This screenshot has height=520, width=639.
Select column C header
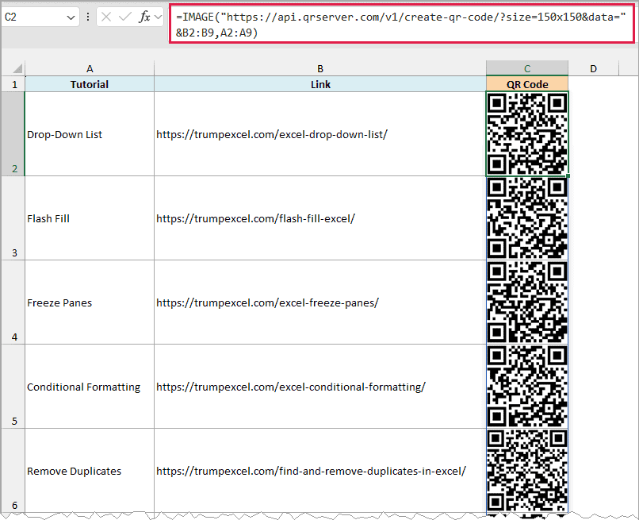[527, 68]
